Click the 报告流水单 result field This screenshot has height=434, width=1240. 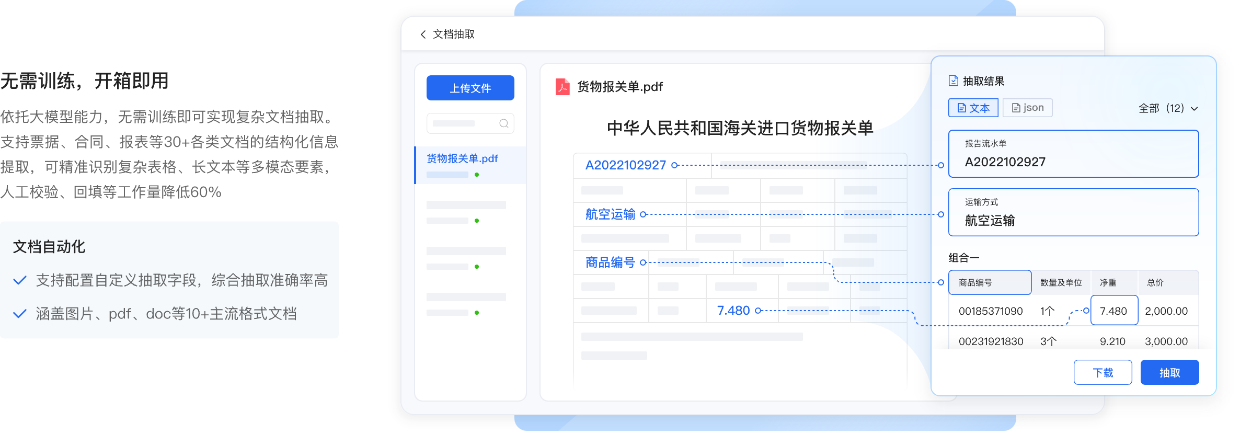(1074, 154)
